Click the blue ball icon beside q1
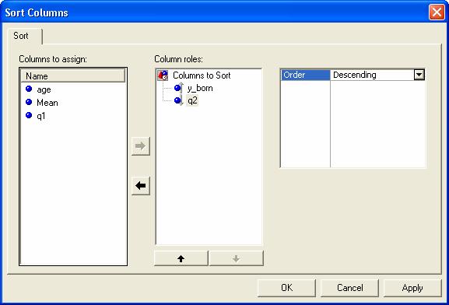Image resolution: width=449 pixels, height=305 pixels. [x=29, y=115]
